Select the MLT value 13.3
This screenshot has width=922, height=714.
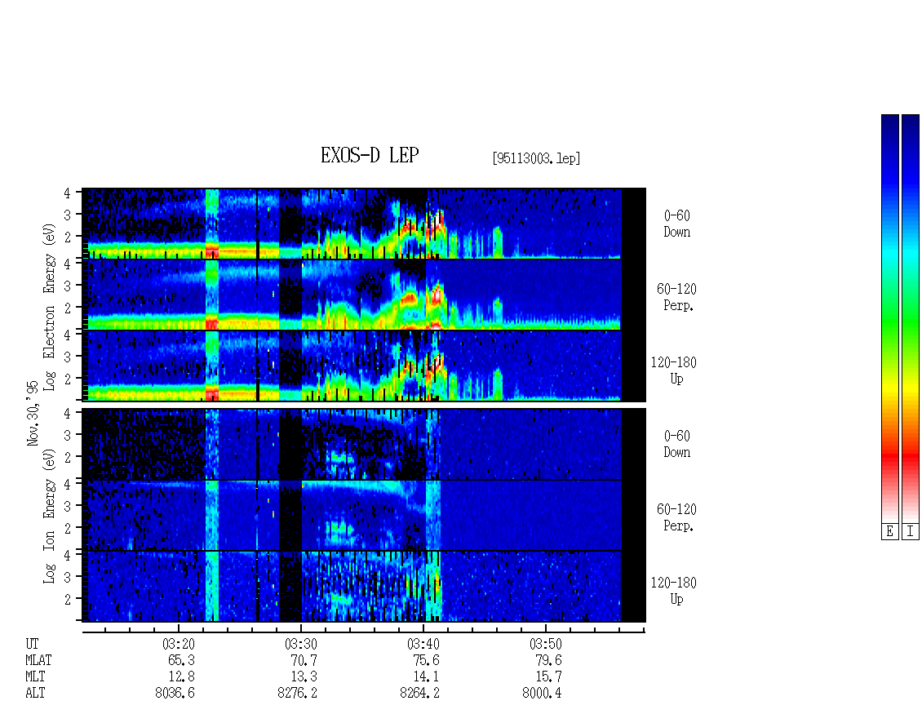pyautogui.click(x=304, y=677)
